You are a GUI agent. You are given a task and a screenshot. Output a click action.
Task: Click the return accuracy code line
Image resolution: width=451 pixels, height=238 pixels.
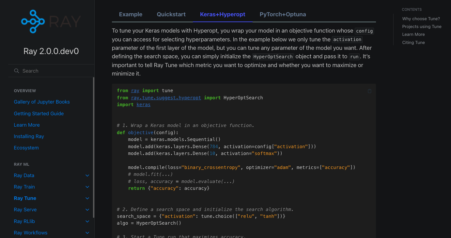click(169, 188)
